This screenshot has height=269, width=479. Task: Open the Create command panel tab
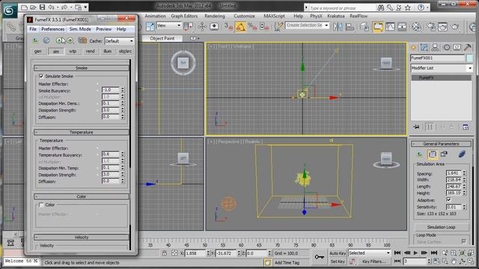coord(413,47)
